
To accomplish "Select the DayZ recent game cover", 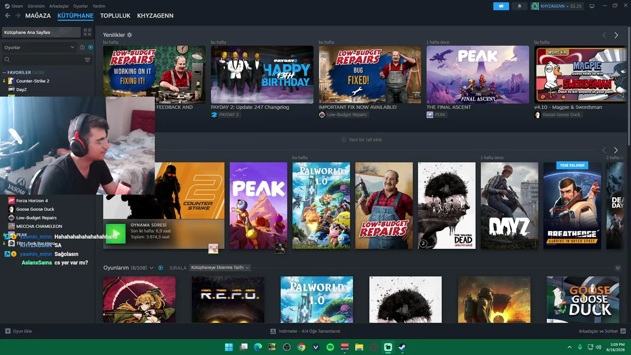I will point(510,206).
